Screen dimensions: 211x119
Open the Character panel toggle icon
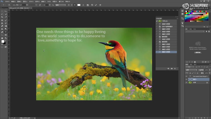click(x=88, y=5)
